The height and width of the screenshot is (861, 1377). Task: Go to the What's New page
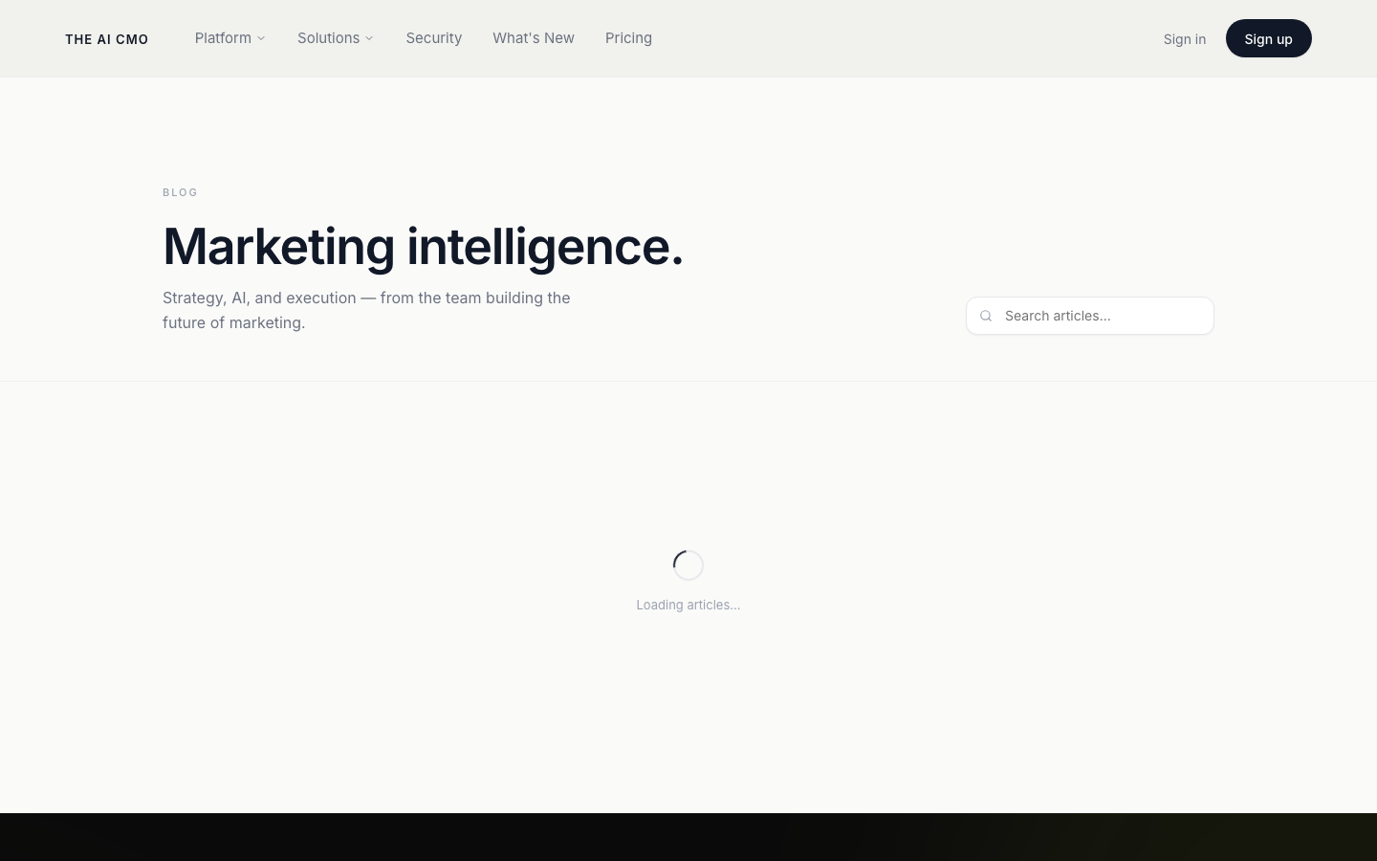click(534, 38)
